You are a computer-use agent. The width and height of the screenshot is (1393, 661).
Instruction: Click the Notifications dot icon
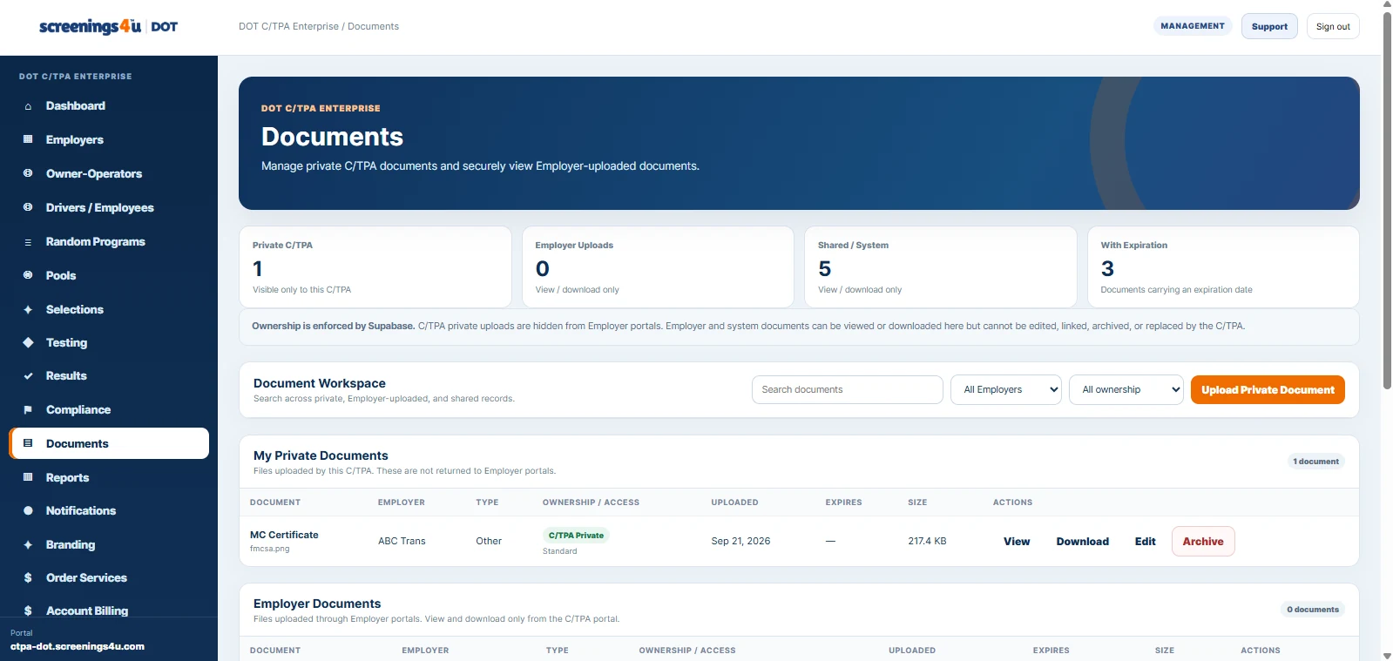[28, 510]
